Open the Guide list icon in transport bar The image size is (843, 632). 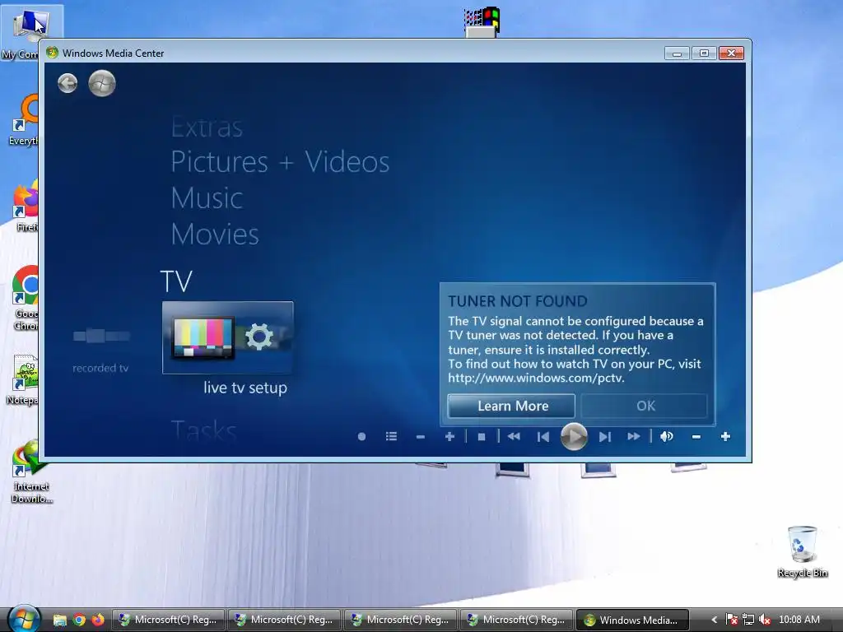pyautogui.click(x=391, y=436)
